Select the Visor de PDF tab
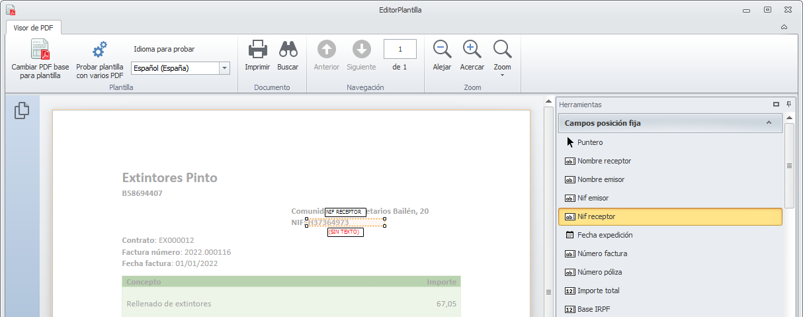Screen dimensions: 803x317 34,27
